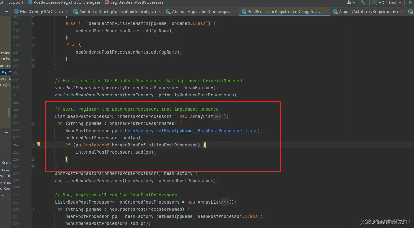Click the registerBeanPostProcessors(beanFactory, orderedPostProcessors) call
Image resolution: width=414 pixels, height=228 pixels.
click(x=136, y=181)
